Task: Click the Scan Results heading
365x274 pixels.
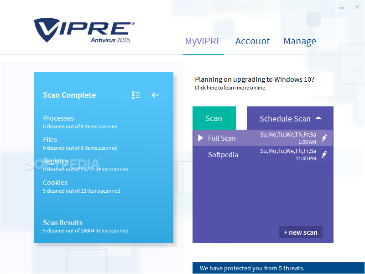Action: 63,223
